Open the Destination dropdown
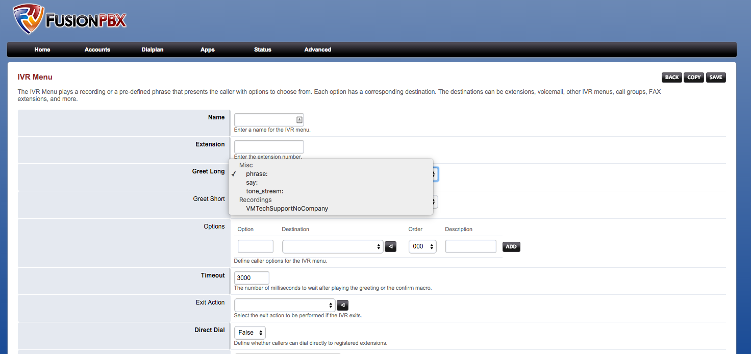 pyautogui.click(x=333, y=247)
